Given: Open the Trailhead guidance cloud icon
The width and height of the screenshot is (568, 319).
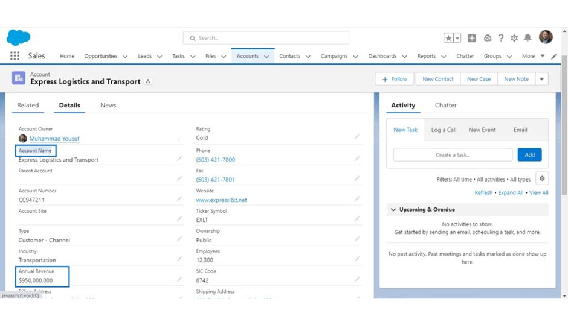Looking at the screenshot, I should 488,38.
